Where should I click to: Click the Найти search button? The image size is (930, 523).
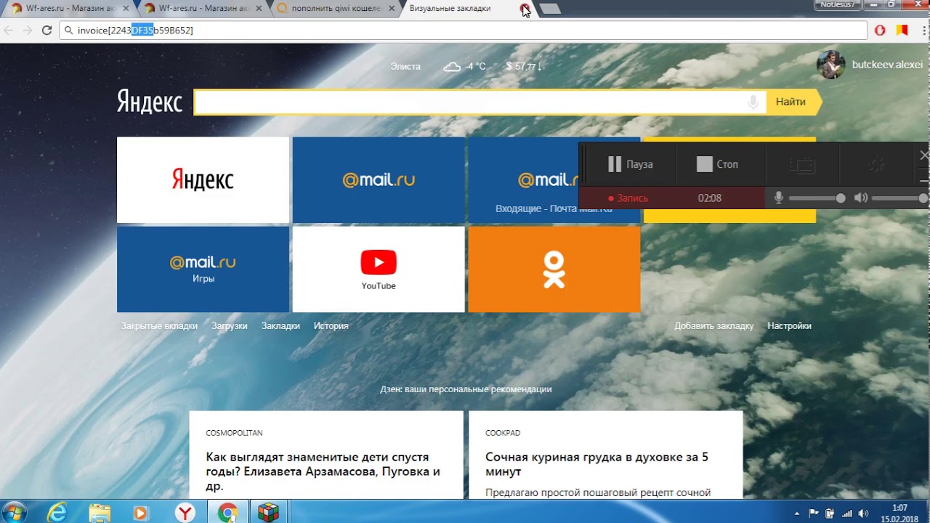[793, 102]
